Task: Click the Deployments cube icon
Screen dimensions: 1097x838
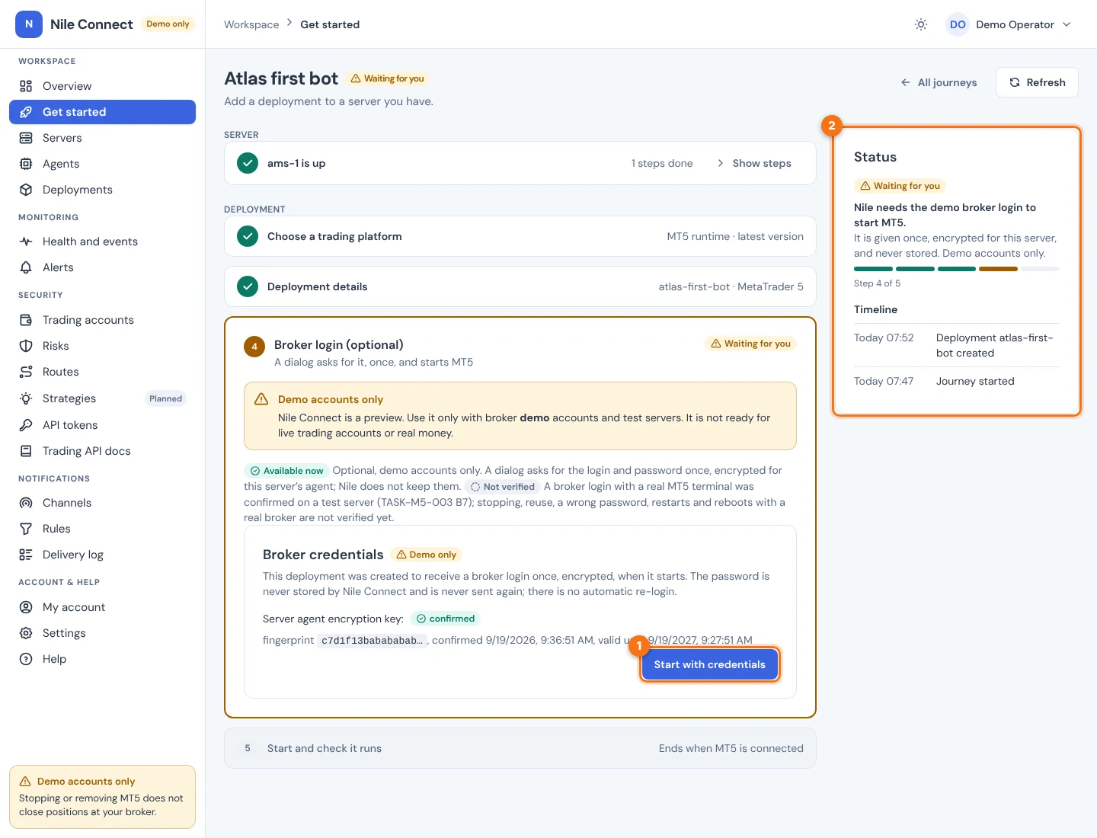Action: (26, 190)
